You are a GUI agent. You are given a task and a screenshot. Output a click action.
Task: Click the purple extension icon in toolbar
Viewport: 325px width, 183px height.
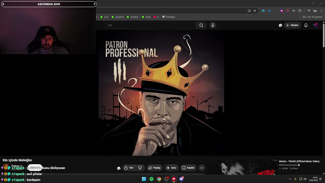282,11
